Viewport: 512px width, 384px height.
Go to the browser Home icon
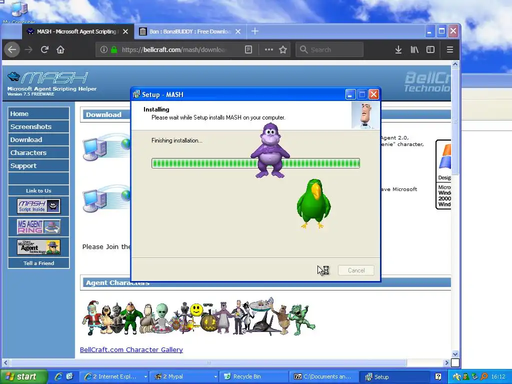60,49
